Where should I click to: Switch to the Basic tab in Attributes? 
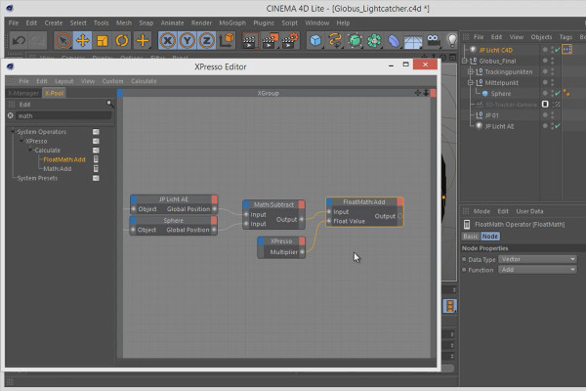(471, 237)
